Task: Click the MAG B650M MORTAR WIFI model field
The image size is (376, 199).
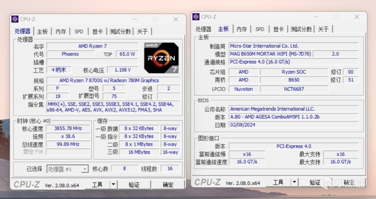Action: coord(271,54)
